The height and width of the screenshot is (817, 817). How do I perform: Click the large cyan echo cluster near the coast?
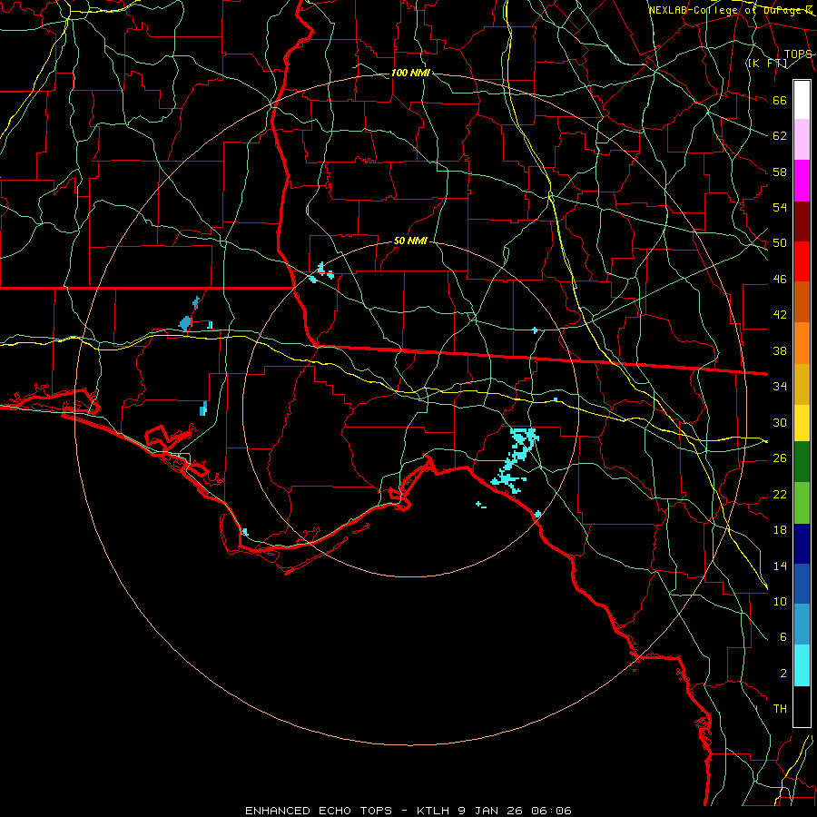[516, 459]
